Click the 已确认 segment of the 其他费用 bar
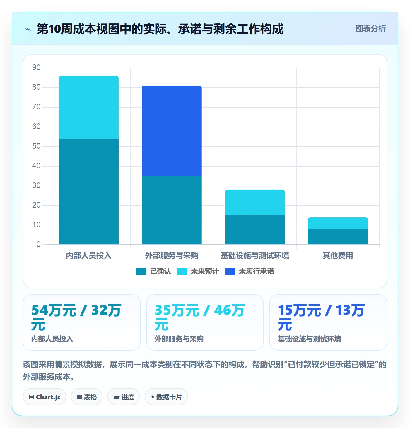The image size is (410, 428). (338, 237)
